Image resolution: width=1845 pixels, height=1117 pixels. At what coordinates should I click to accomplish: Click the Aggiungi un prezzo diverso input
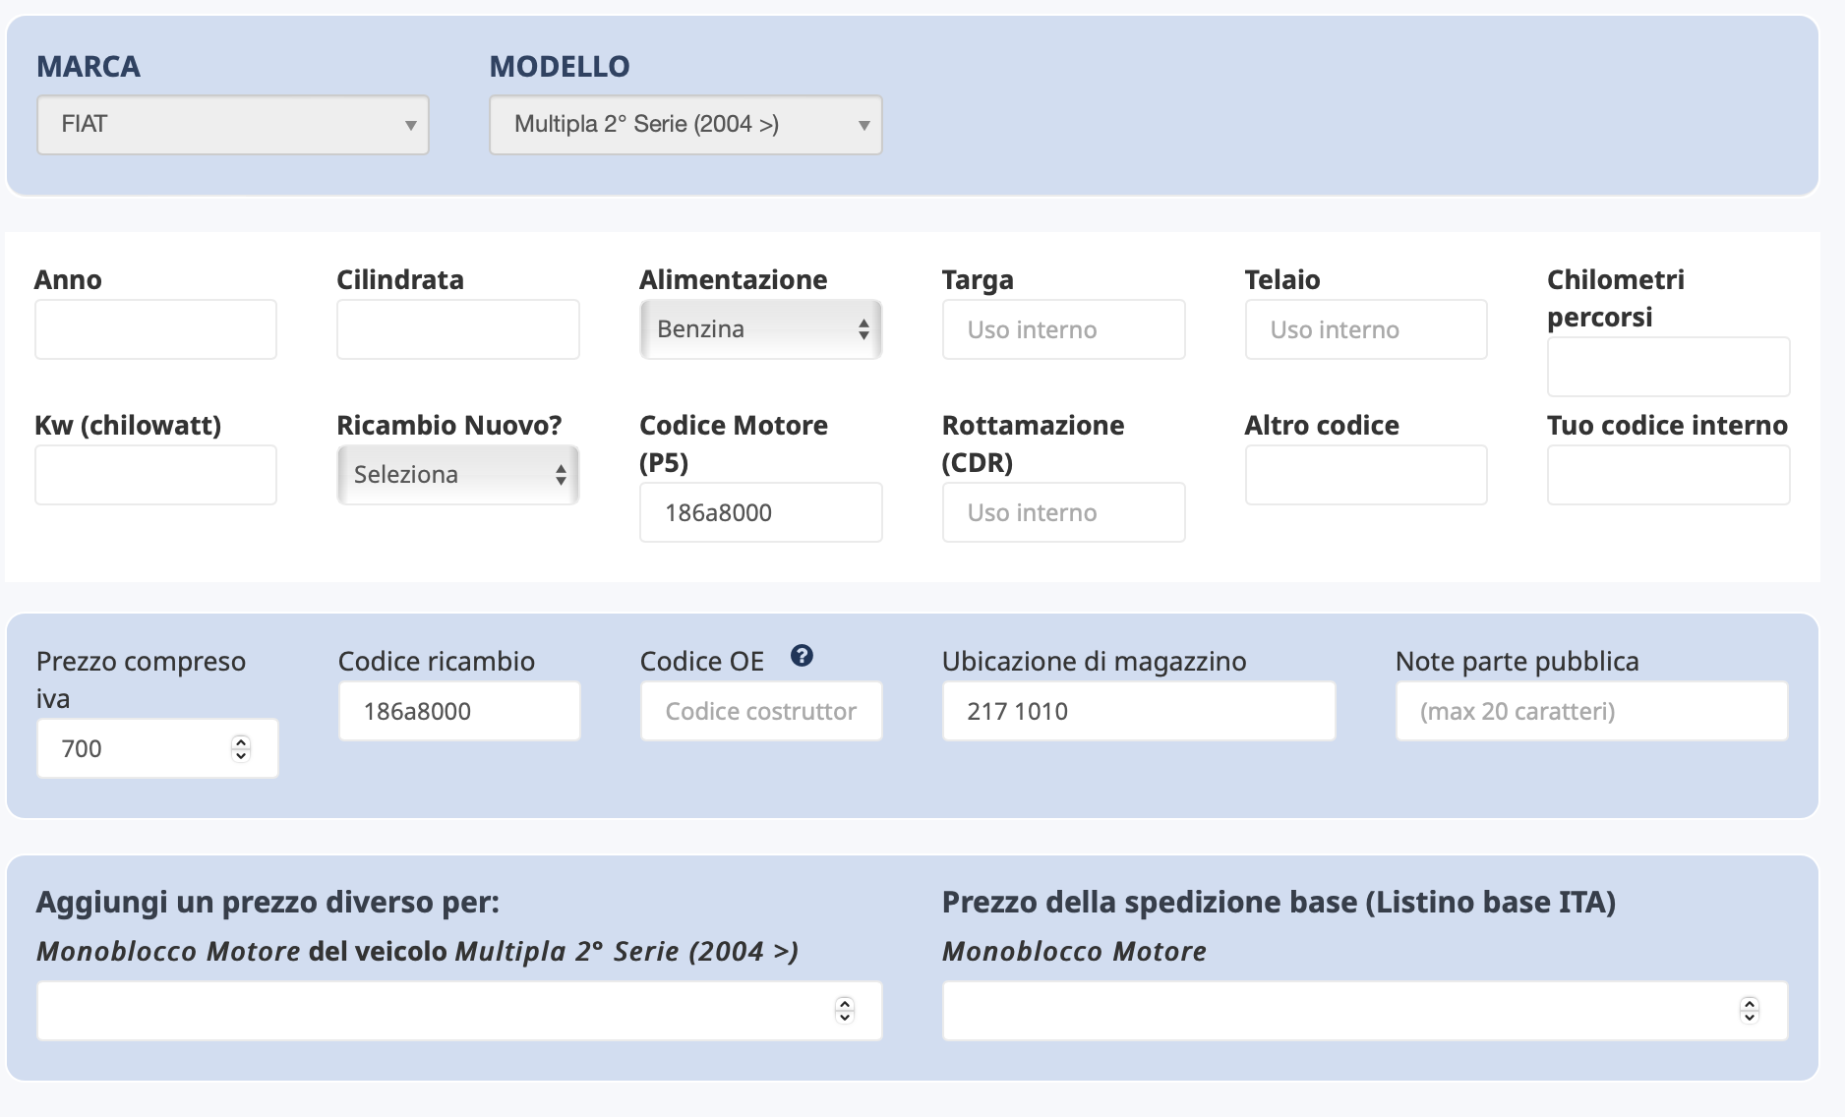tap(459, 1011)
